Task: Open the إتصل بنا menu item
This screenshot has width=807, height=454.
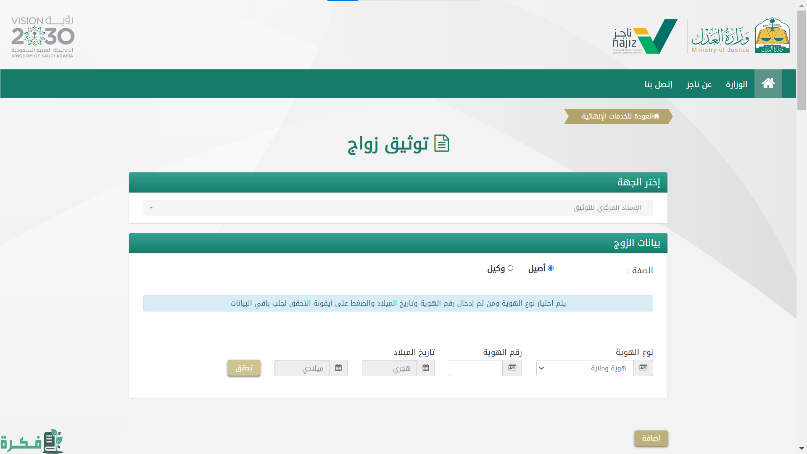Action: [x=658, y=84]
